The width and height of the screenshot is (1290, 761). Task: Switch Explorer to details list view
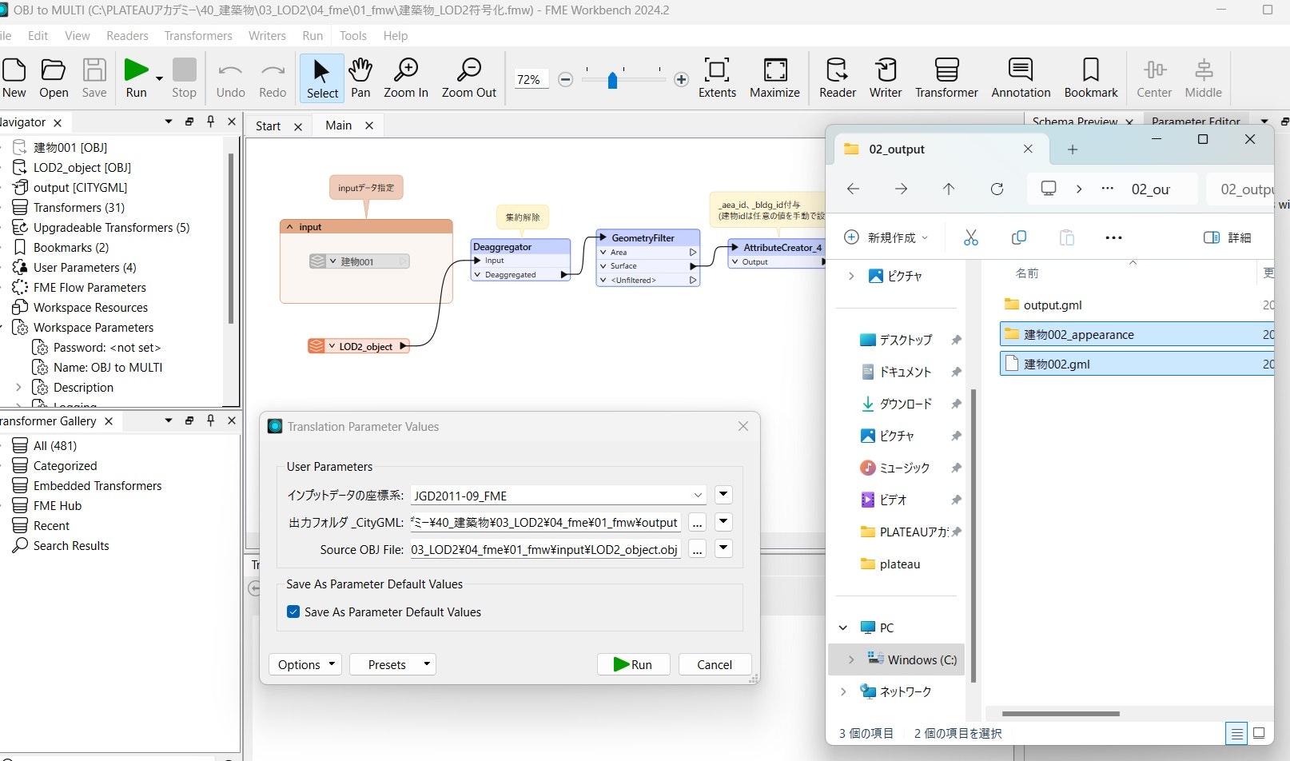[1236, 733]
